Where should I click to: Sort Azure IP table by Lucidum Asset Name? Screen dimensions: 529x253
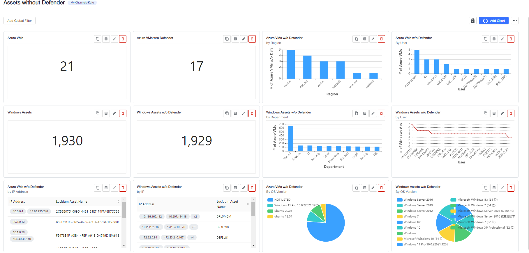pos(118,202)
